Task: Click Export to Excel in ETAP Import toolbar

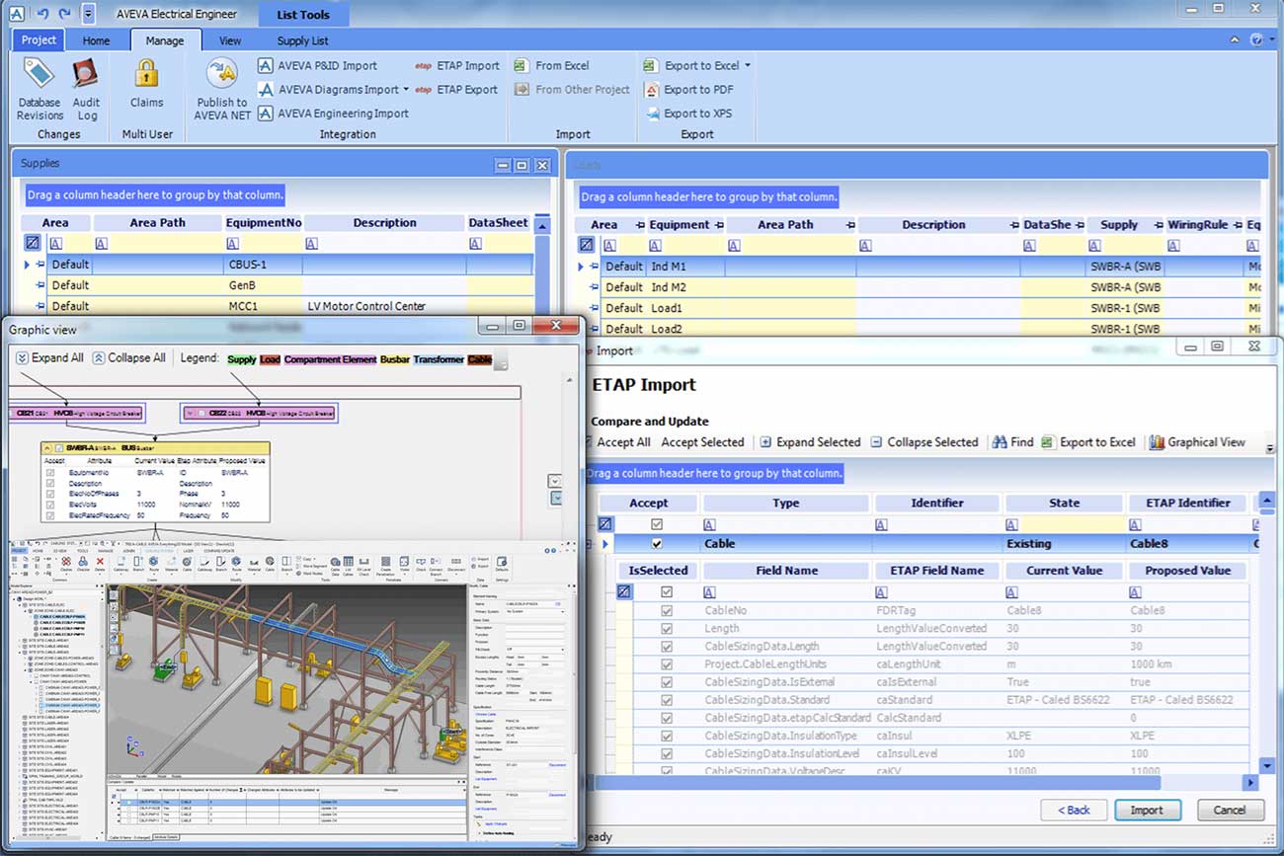Action: tap(1088, 442)
